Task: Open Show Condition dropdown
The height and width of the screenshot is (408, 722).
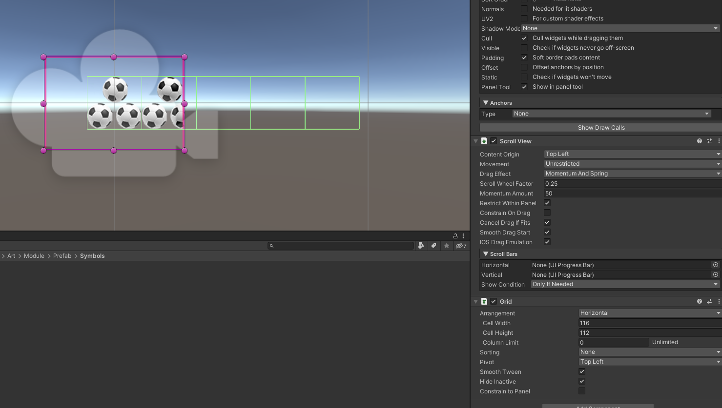Action: coord(625,284)
